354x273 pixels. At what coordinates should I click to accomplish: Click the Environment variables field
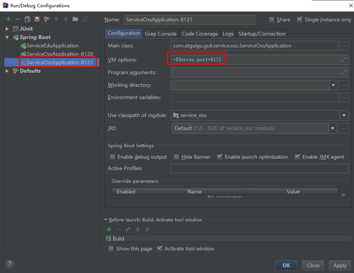pyautogui.click(x=255, y=97)
